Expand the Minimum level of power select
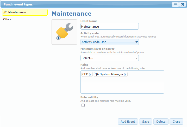 coord(109,58)
